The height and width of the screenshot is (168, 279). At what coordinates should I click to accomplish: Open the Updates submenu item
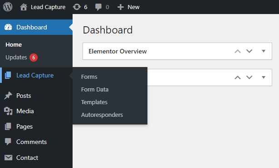[x=16, y=58]
